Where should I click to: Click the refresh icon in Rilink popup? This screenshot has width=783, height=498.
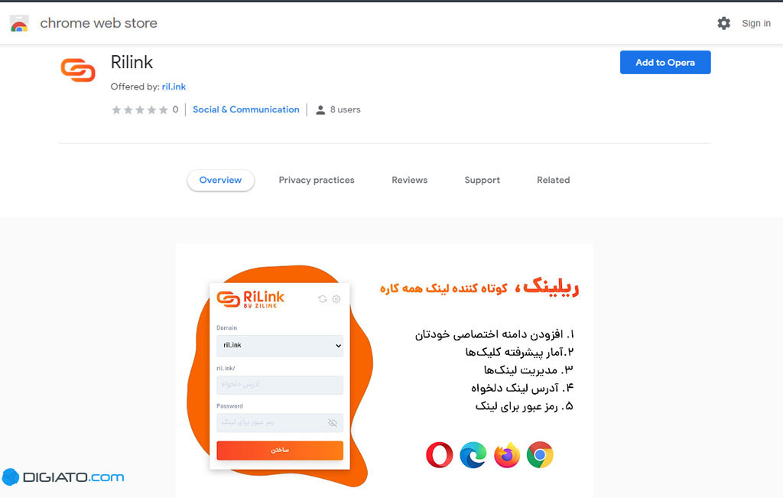tap(323, 298)
